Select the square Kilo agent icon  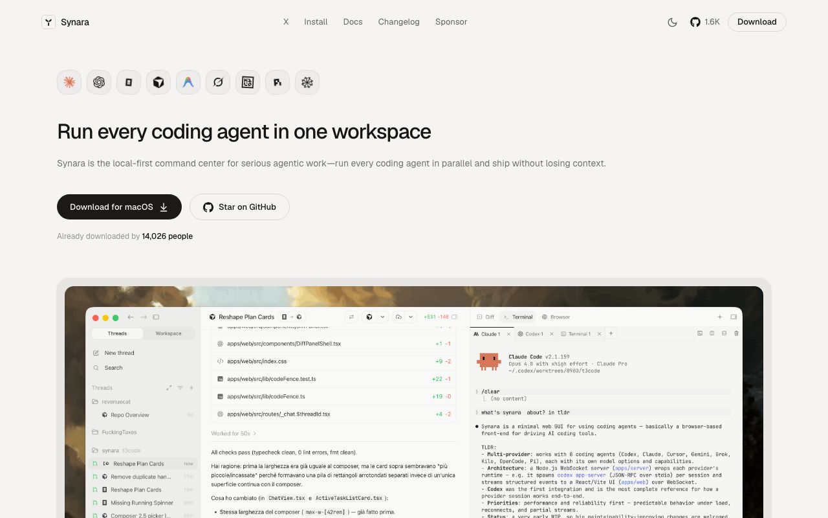tap(248, 82)
